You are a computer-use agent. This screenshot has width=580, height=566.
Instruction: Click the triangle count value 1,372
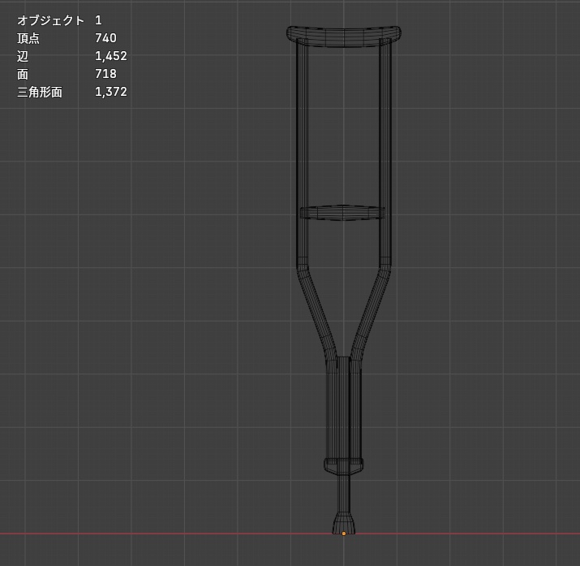[x=111, y=92]
